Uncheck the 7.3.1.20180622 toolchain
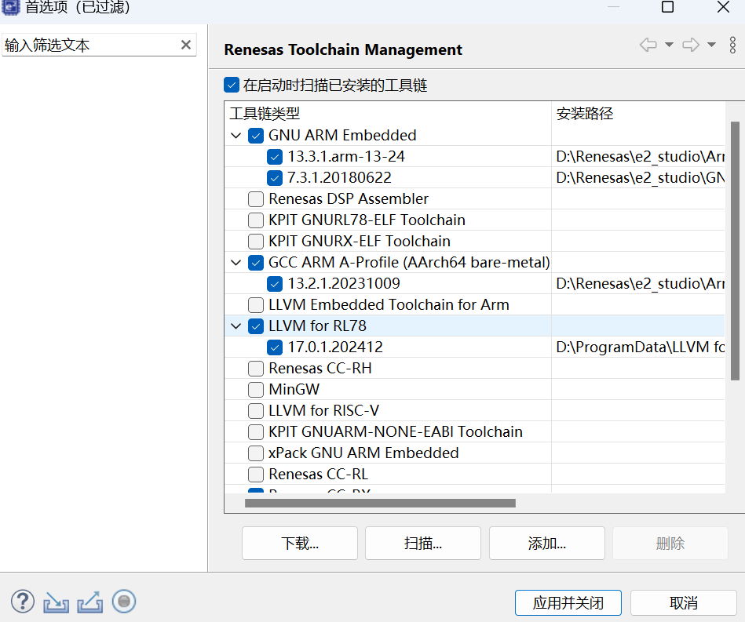The image size is (745, 622). pyautogui.click(x=275, y=178)
